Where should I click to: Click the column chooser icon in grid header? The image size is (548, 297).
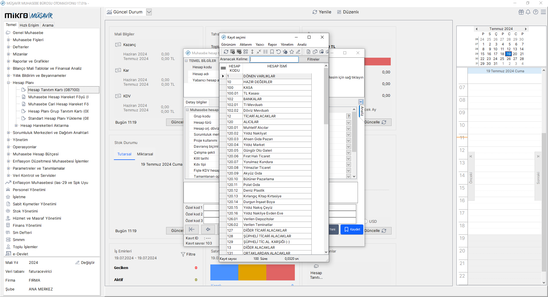point(223,68)
